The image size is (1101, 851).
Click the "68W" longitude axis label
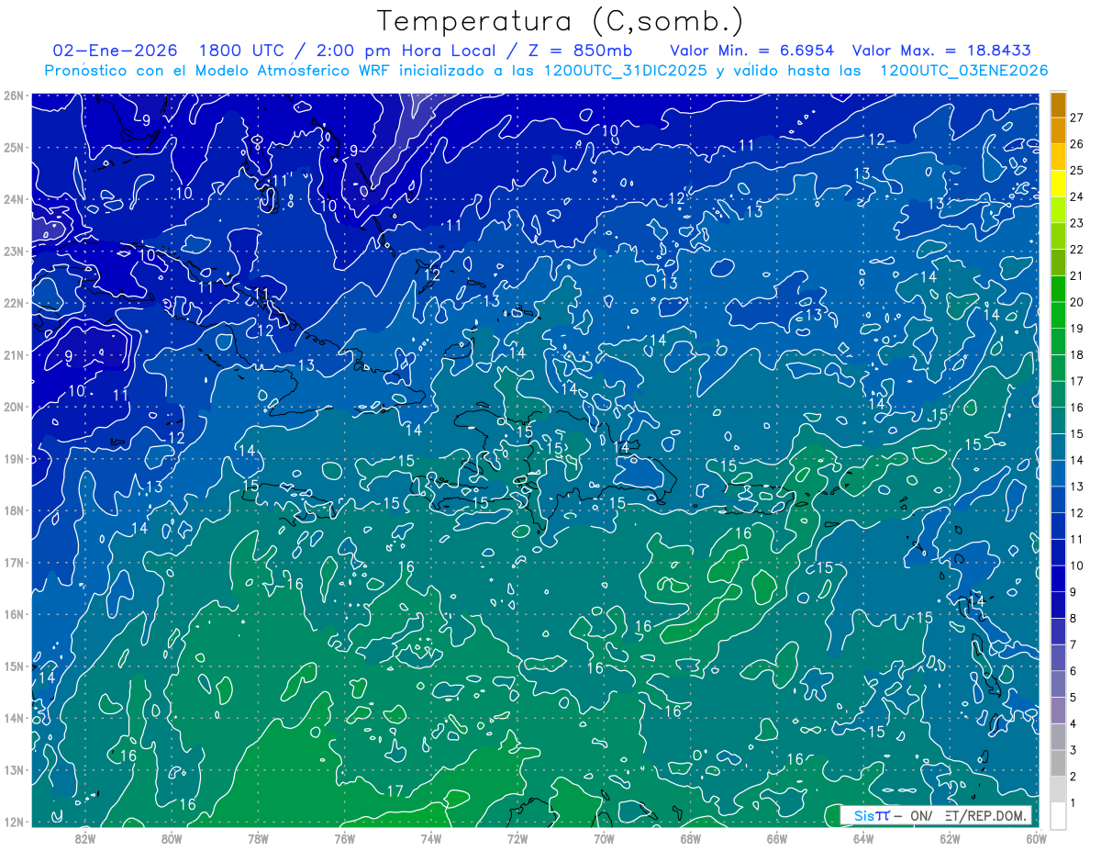[691, 837]
